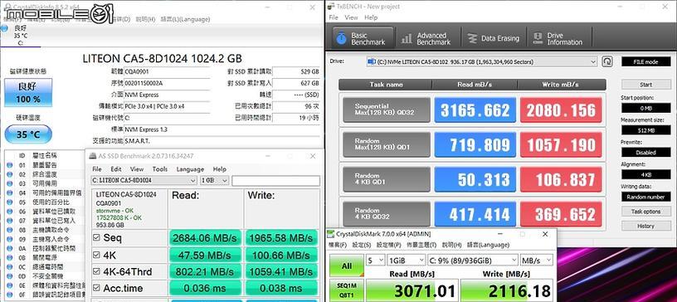Click the Start button in TxBENCH
This screenshot has width=677, height=302.
pyautogui.click(x=646, y=85)
